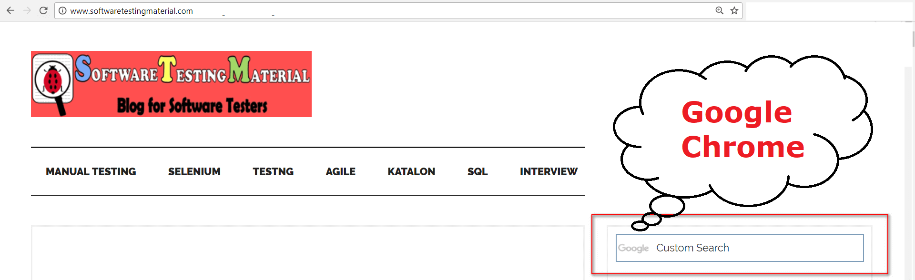The width and height of the screenshot is (915, 280).
Task: Focus the Google Custom Search field
Action: [740, 248]
